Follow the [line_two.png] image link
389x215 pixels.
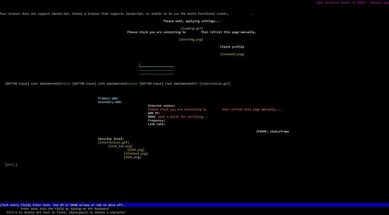coord(120,146)
